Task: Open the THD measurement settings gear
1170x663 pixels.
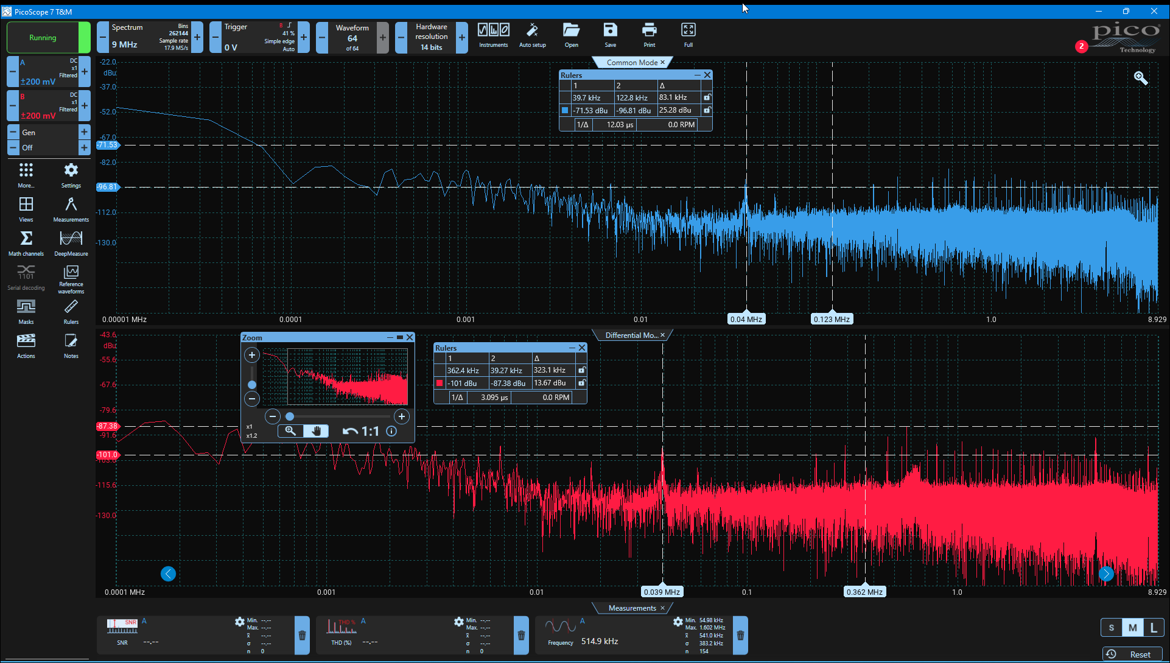Action: click(x=458, y=622)
